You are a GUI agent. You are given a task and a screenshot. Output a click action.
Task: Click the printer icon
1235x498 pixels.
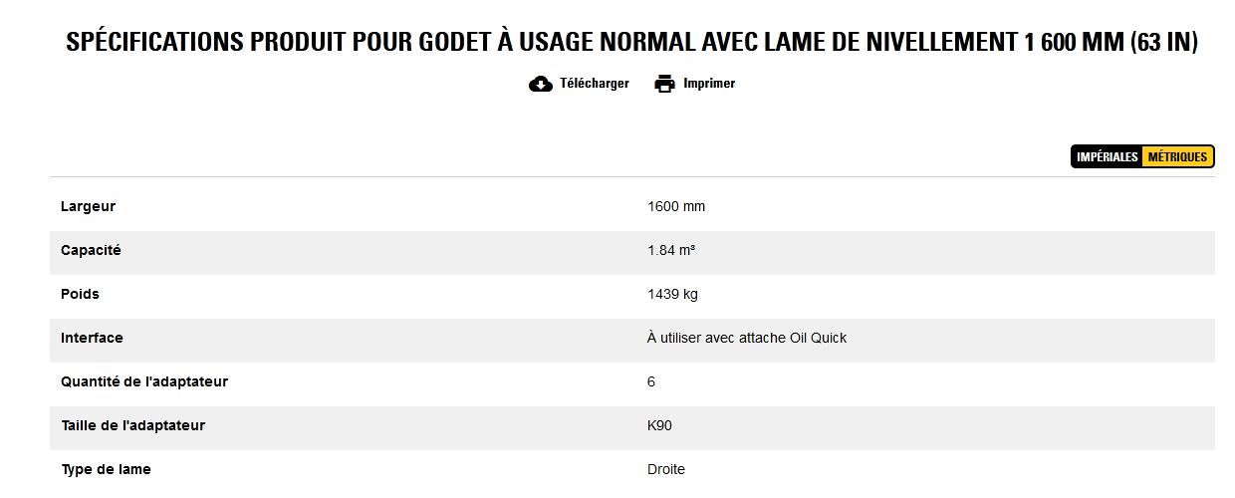(664, 84)
